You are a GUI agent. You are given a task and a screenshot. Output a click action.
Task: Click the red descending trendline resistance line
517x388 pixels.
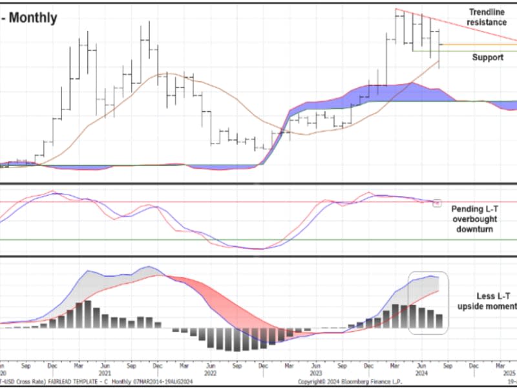[x=457, y=25]
